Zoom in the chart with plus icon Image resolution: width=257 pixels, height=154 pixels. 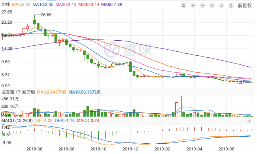tap(193, 6)
